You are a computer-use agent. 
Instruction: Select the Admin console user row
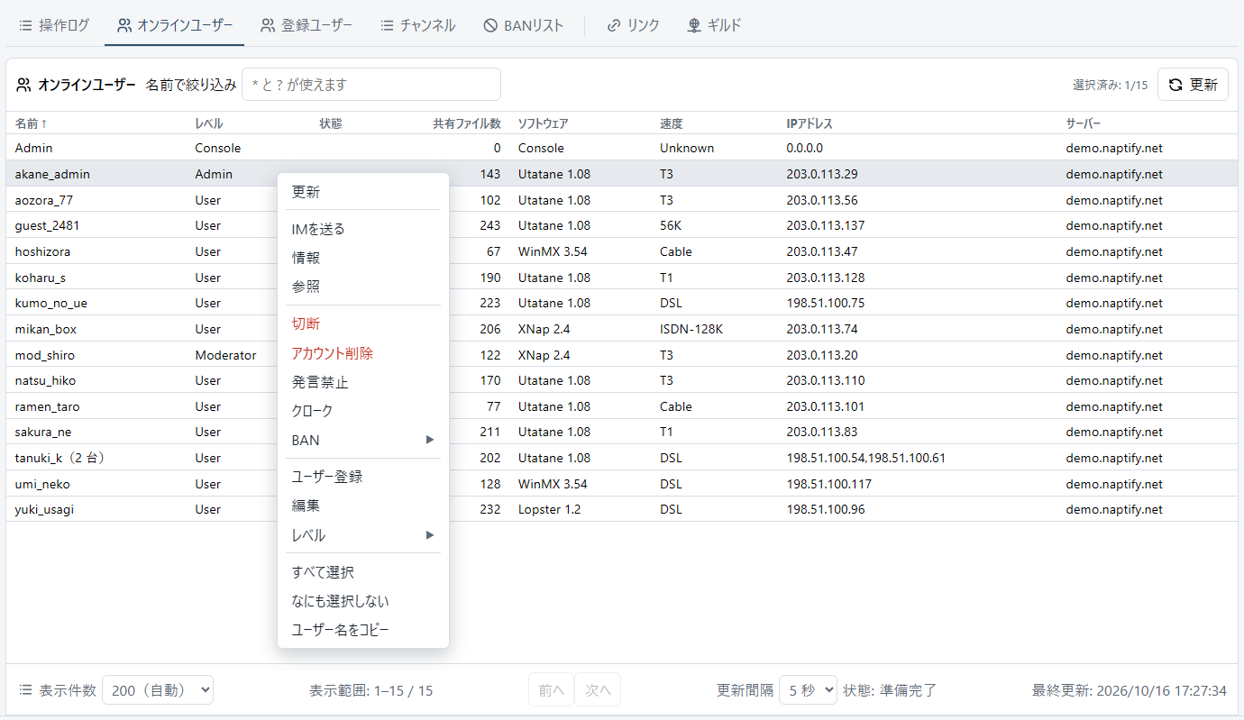[622, 148]
